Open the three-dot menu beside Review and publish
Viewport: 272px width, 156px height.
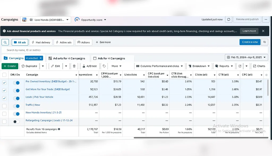[266, 19]
